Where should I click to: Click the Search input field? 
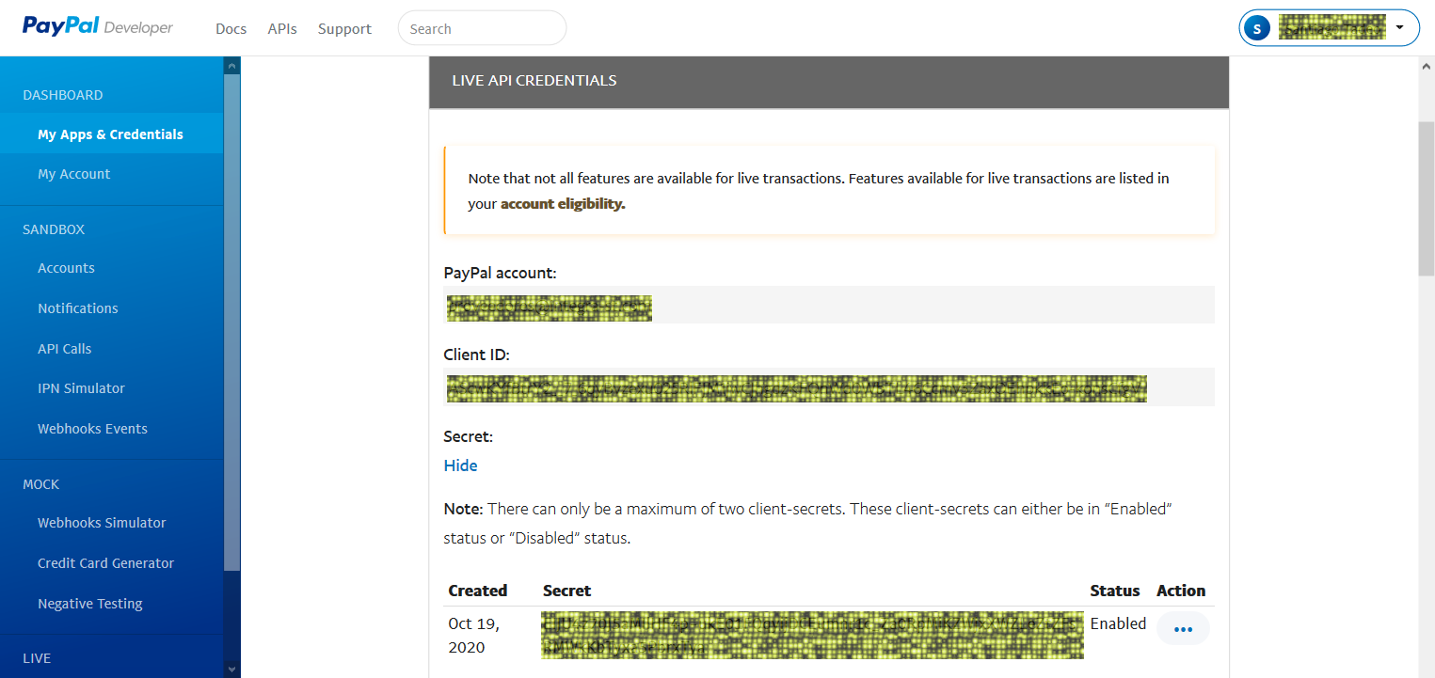[x=482, y=28]
